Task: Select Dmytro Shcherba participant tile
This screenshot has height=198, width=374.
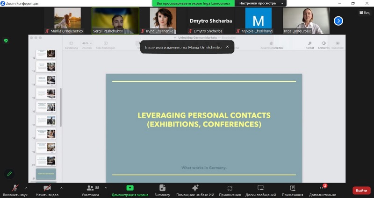Action: tap(211, 21)
